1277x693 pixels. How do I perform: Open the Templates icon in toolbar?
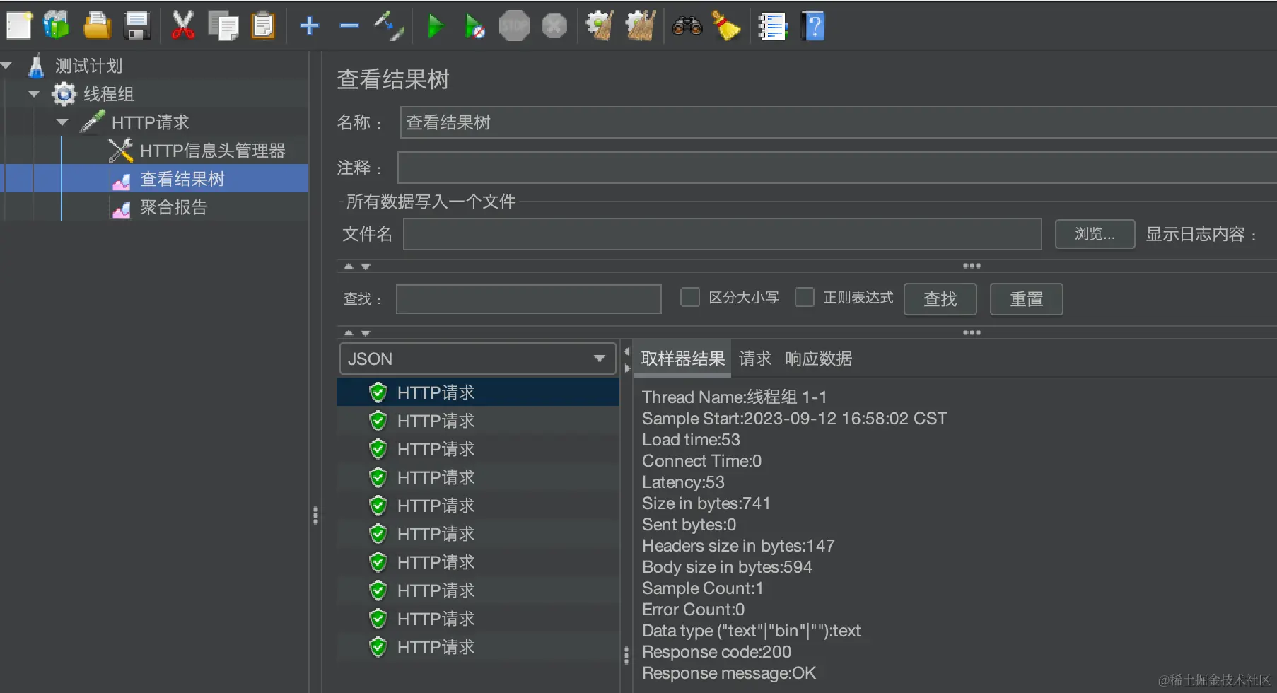click(x=57, y=26)
